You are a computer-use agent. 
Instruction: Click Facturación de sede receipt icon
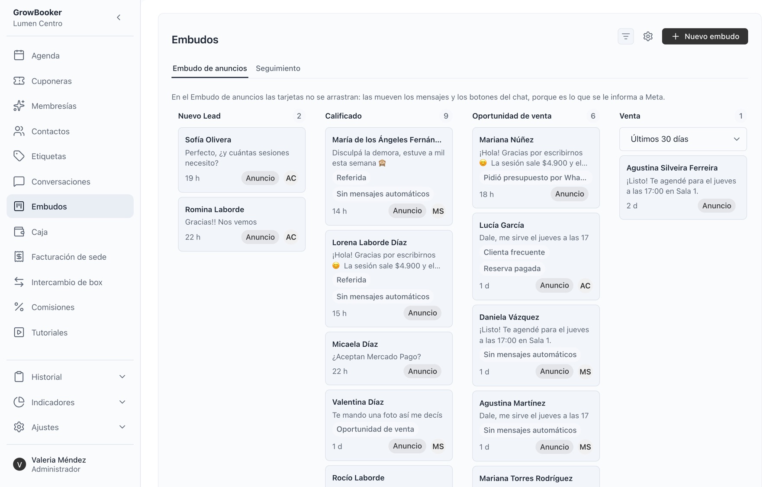point(19,257)
